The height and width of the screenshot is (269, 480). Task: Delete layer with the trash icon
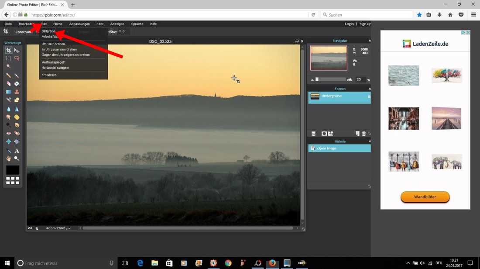[x=363, y=134]
